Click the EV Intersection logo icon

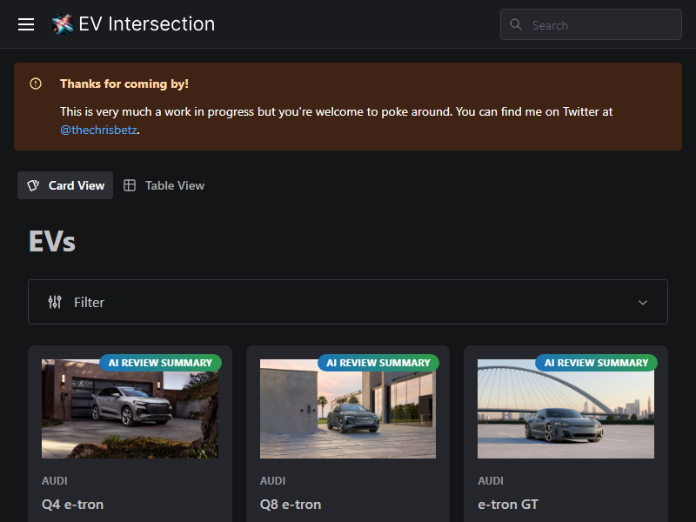(62, 24)
